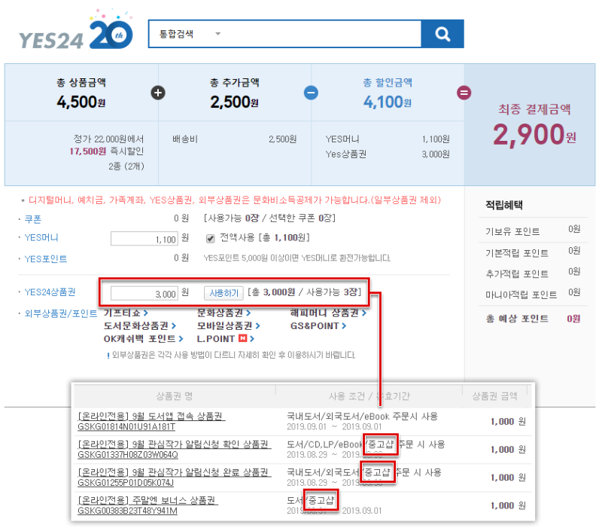This screenshot has height=531, width=602.
Task: Click the N badge beside L.POINT
Action: (x=242, y=338)
